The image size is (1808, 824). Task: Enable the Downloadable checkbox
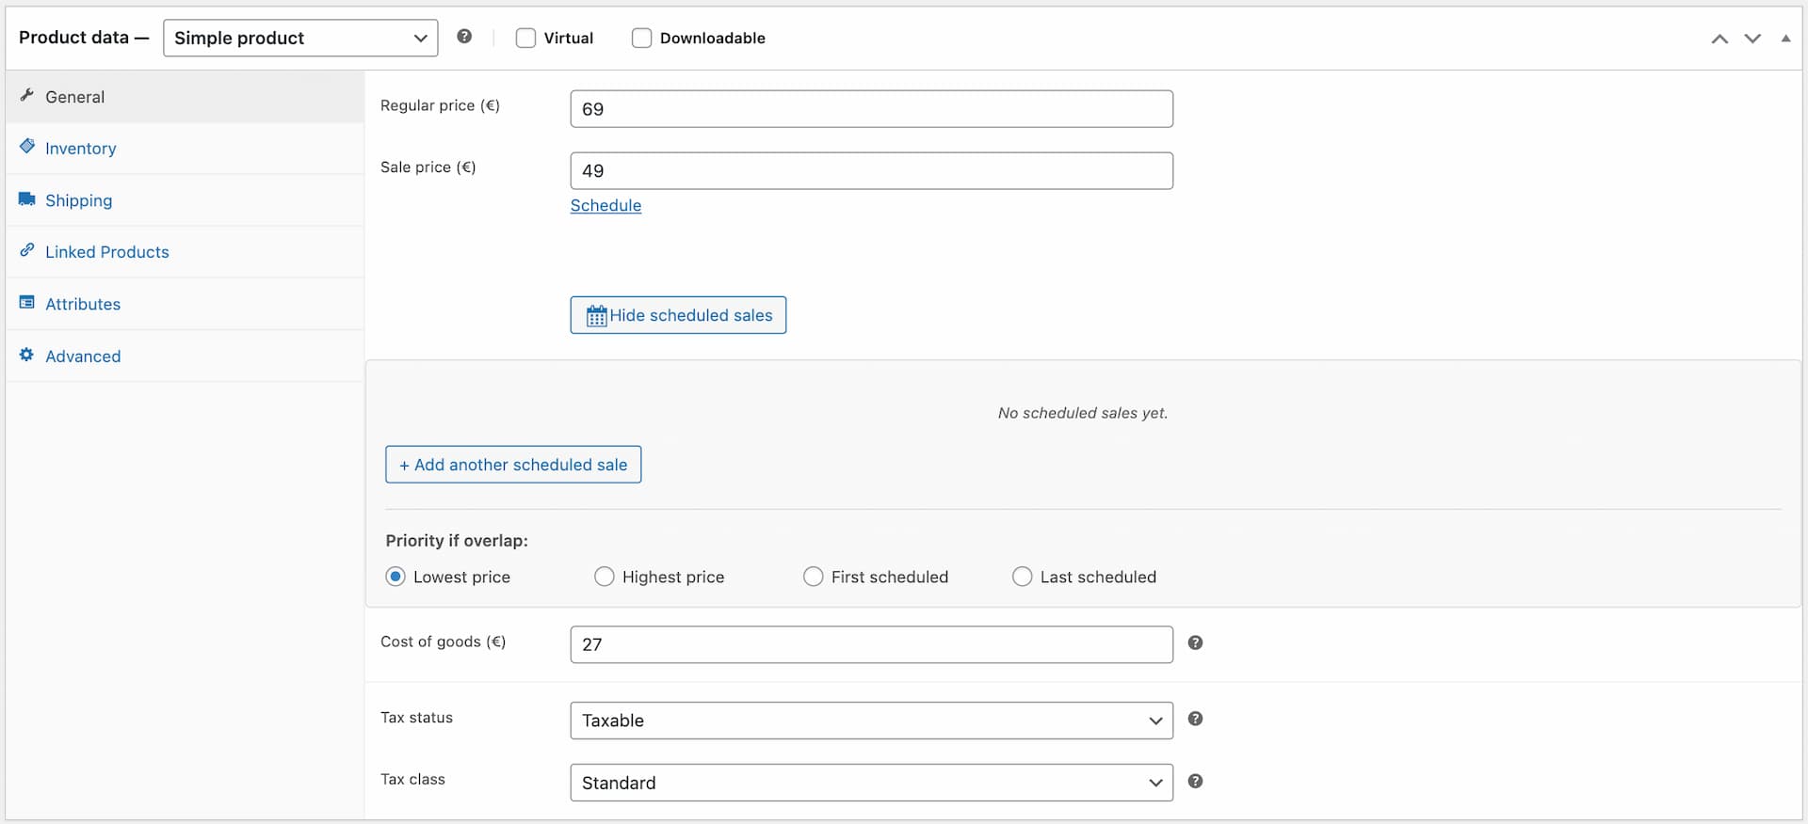click(x=641, y=38)
